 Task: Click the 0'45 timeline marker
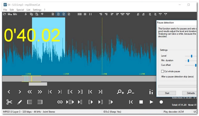coord(142,74)
